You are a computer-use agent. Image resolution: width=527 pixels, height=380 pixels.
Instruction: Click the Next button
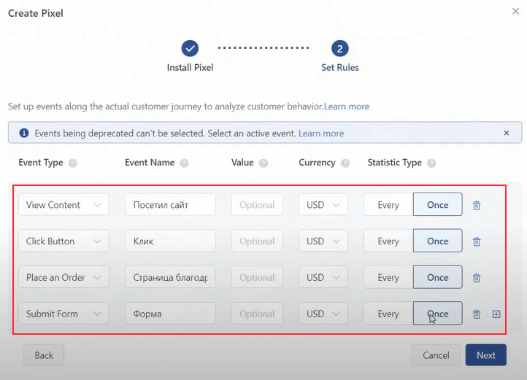coord(485,355)
